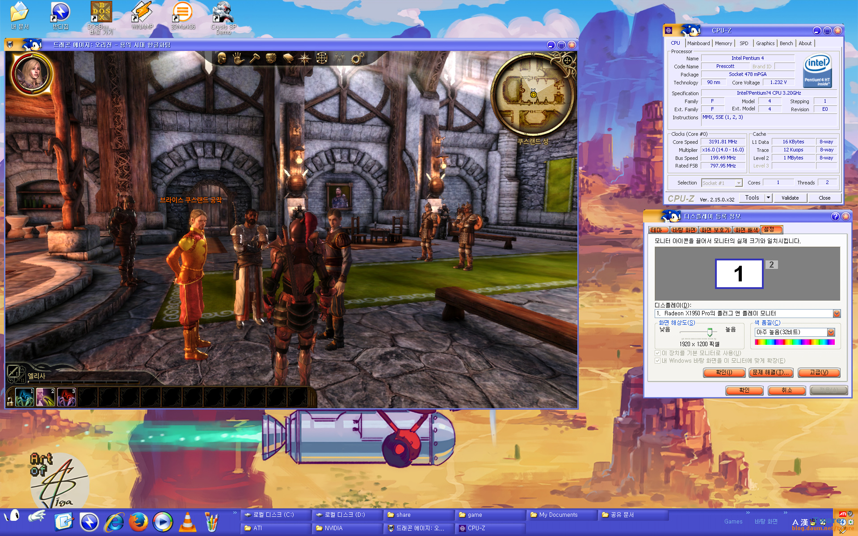The width and height of the screenshot is (858, 536).
Task: Open game options gear icon
Action: pyautogui.click(x=357, y=58)
